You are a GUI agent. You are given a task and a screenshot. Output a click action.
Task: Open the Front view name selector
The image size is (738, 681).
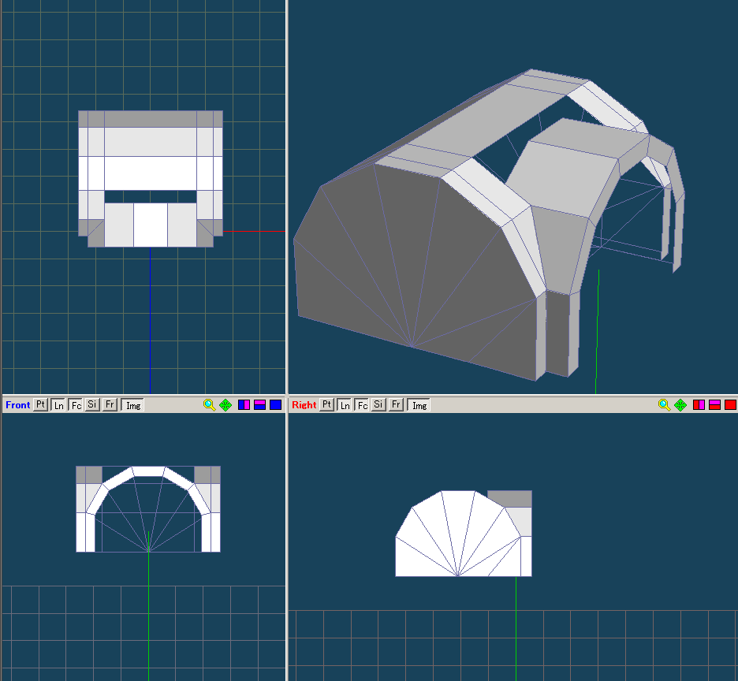[x=17, y=405]
